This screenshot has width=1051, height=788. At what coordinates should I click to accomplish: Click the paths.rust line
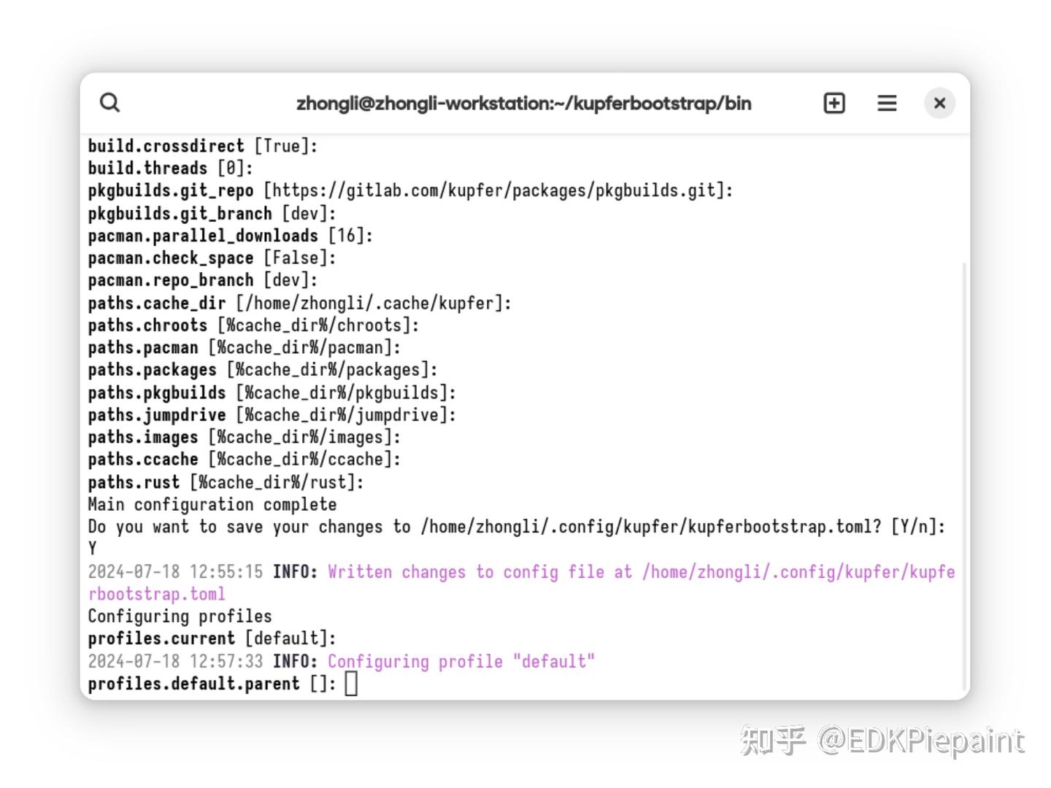tap(226, 482)
